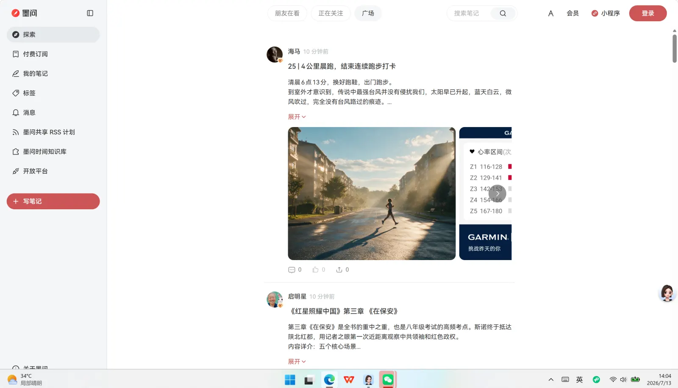
Task: Open 海马's avatar
Action: pyautogui.click(x=275, y=55)
